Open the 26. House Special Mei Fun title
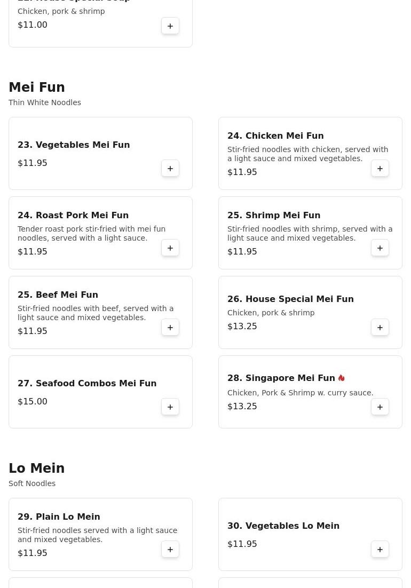The image size is (411, 588). (x=290, y=299)
